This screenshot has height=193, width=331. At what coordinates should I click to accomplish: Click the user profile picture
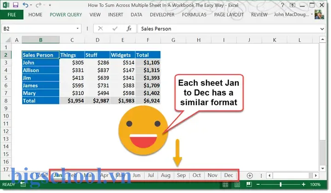(319, 14)
